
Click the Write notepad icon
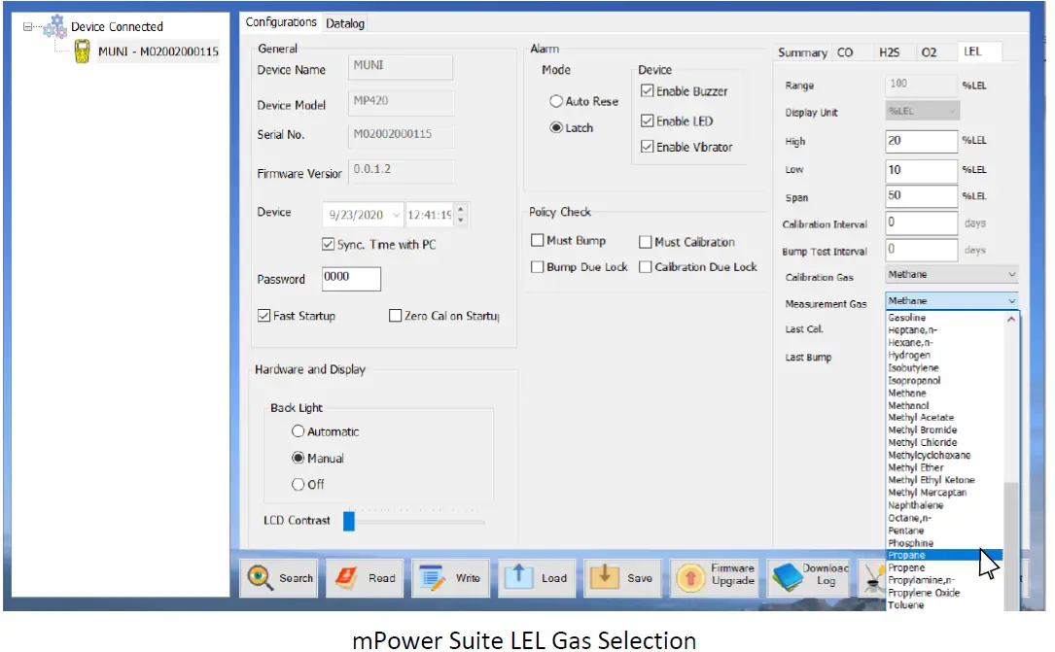pyautogui.click(x=432, y=578)
